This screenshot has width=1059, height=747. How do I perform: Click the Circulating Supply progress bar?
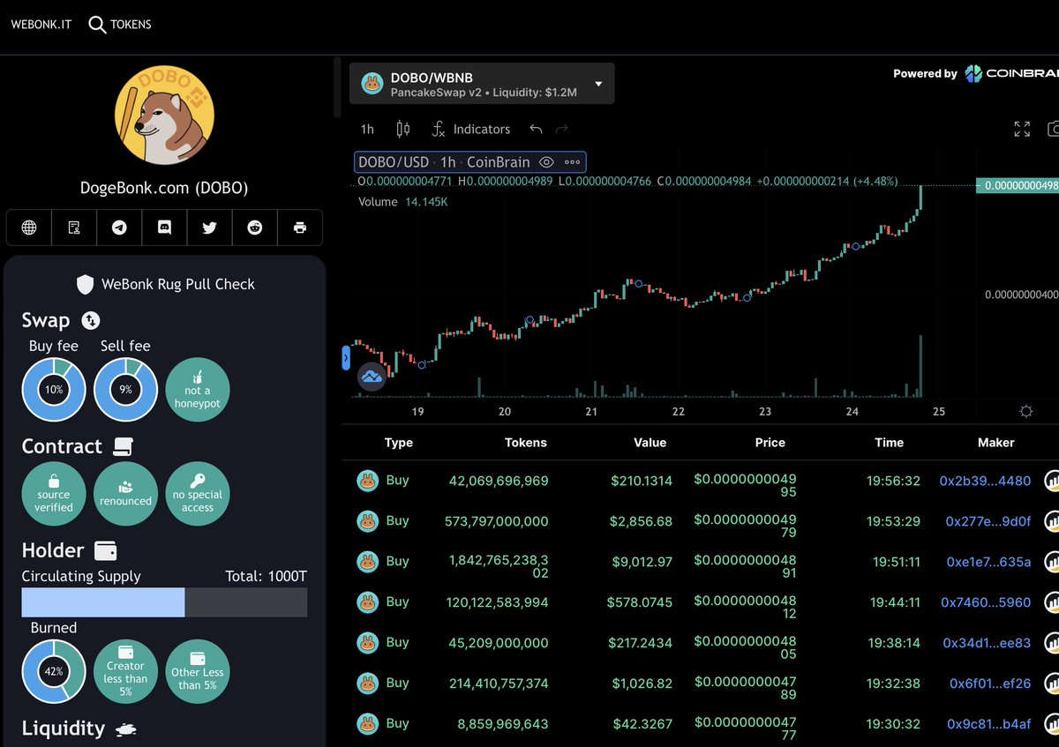[163, 602]
